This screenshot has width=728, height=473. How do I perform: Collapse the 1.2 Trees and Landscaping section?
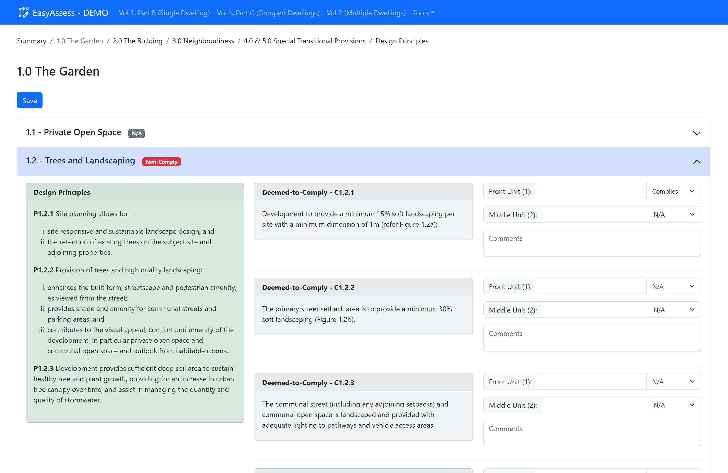pyautogui.click(x=697, y=162)
